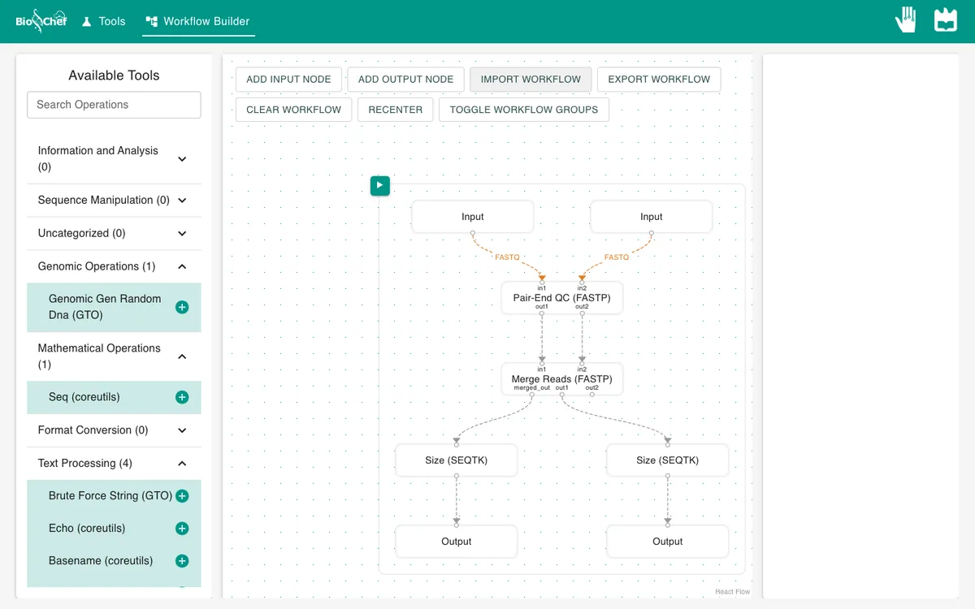Select the right Output node
This screenshot has width=975, height=609.
tap(668, 542)
